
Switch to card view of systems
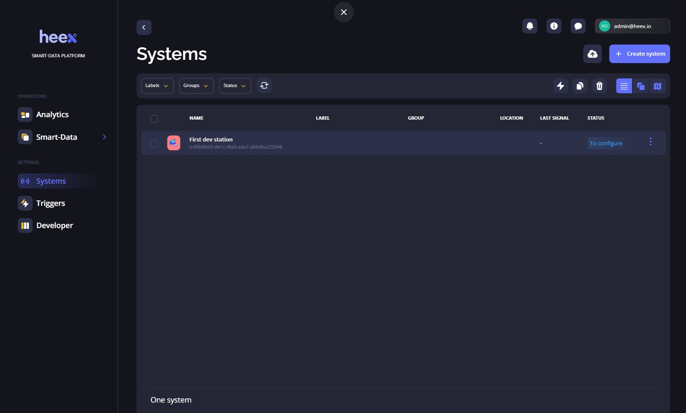[640, 86]
